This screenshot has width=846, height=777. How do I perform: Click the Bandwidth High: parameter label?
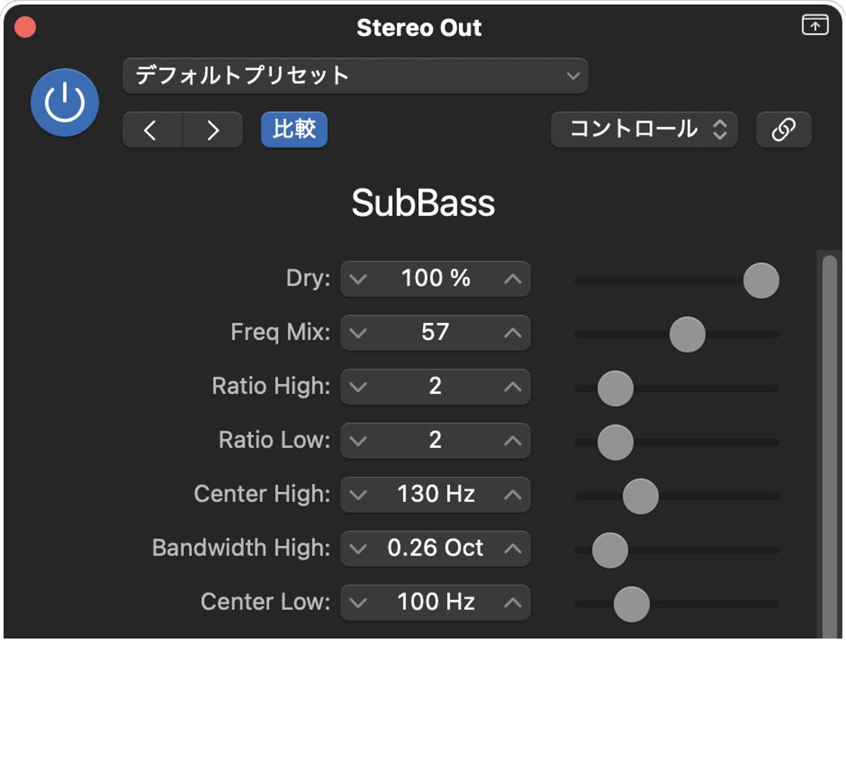(241, 548)
